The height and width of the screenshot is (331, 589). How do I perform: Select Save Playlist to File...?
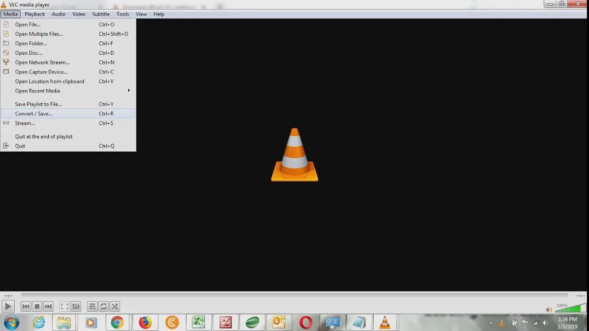click(68, 104)
